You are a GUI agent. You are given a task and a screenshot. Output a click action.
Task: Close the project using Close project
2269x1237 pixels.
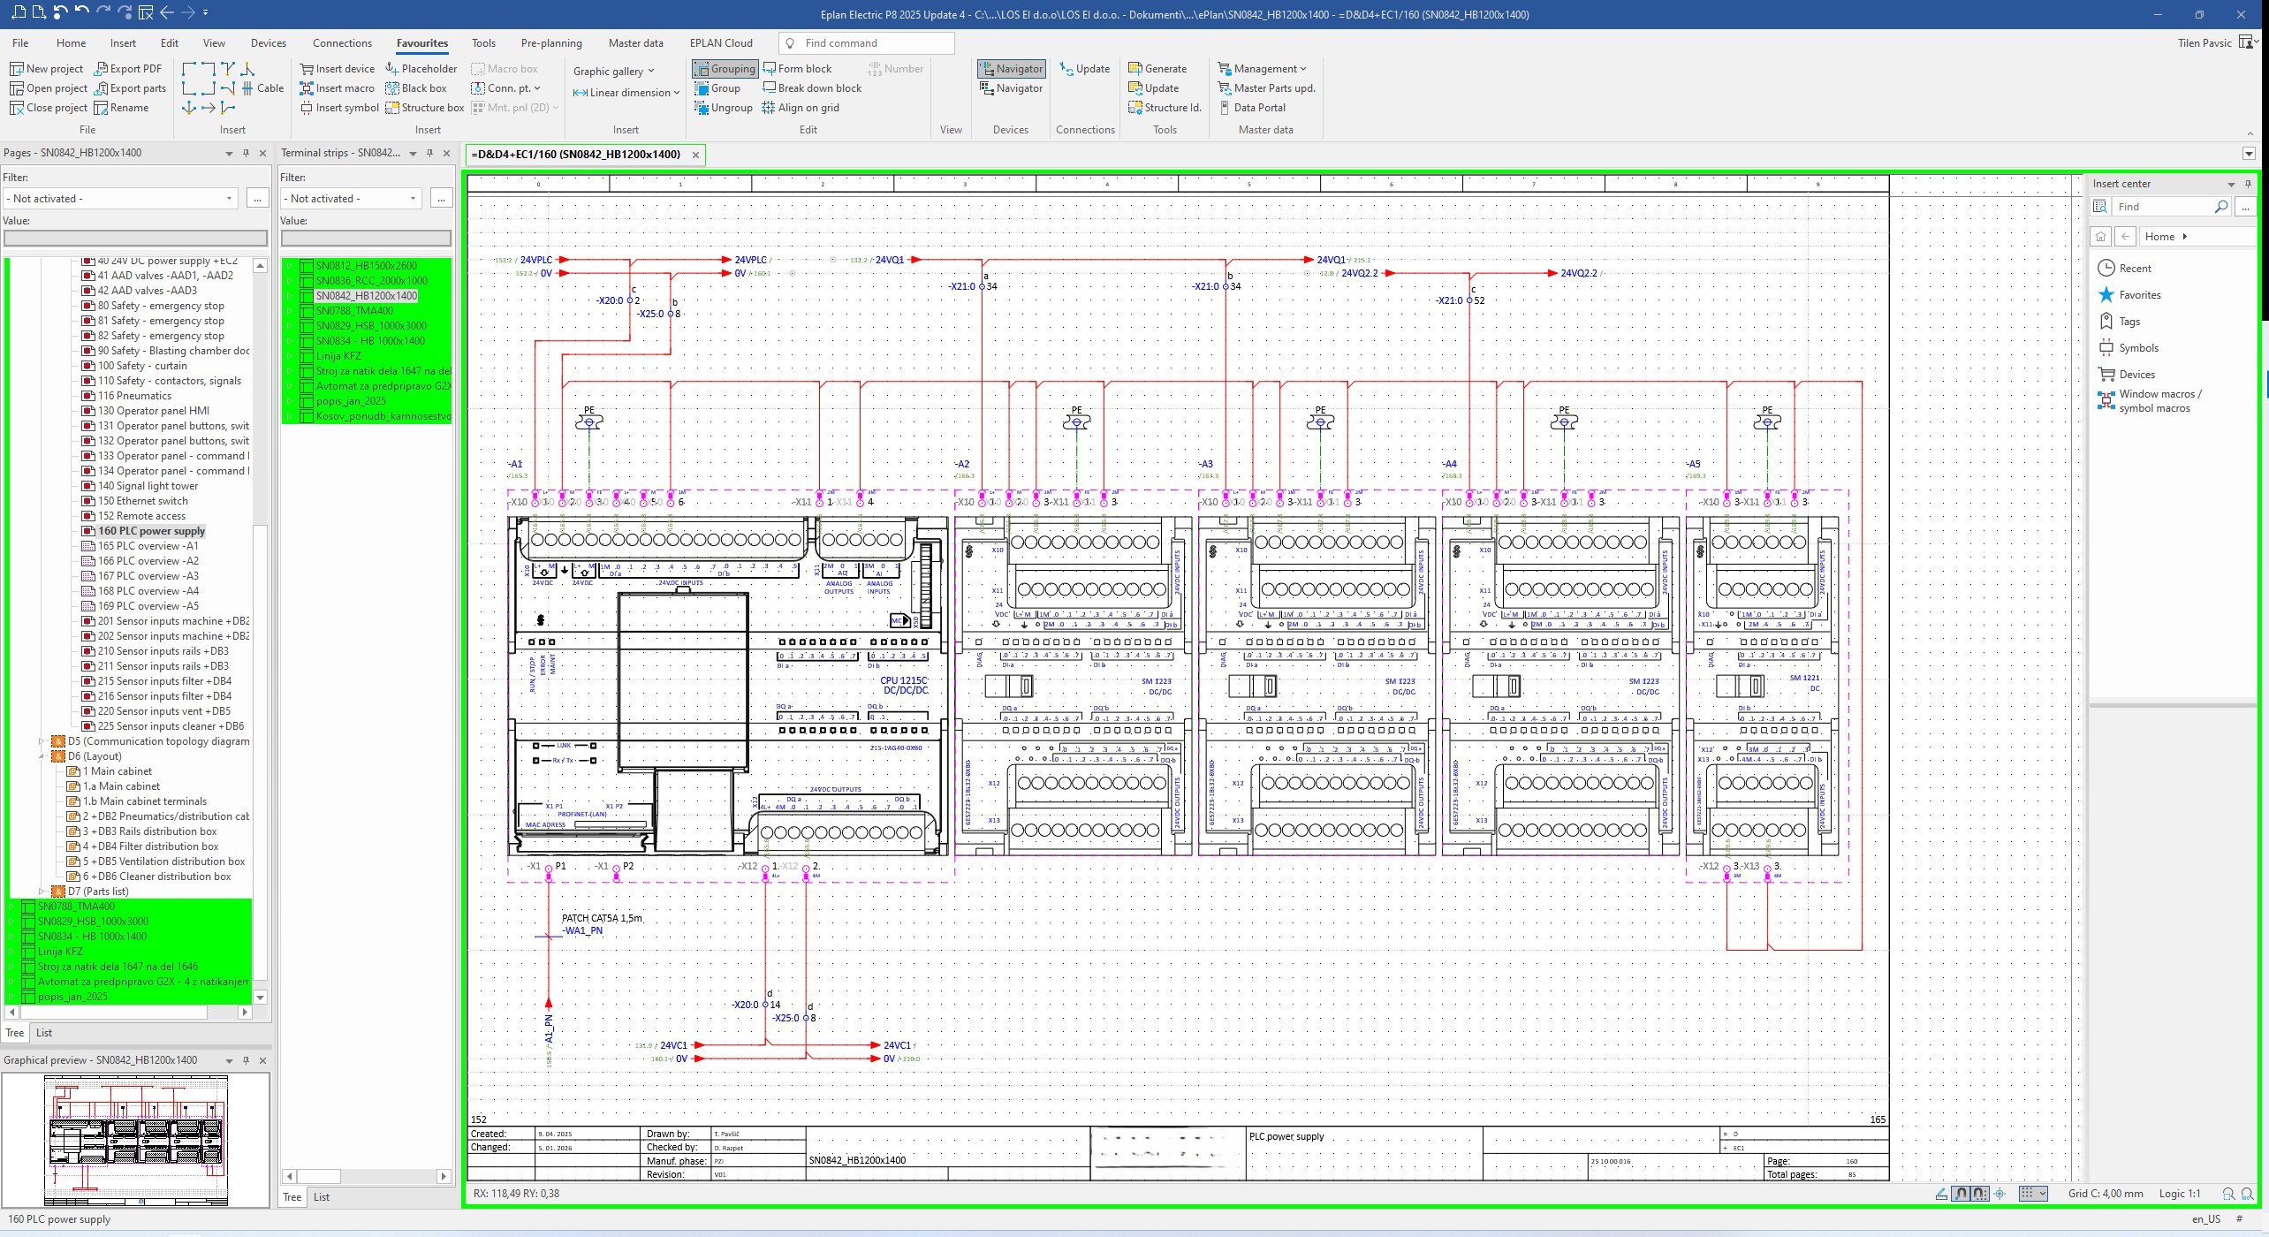(49, 108)
